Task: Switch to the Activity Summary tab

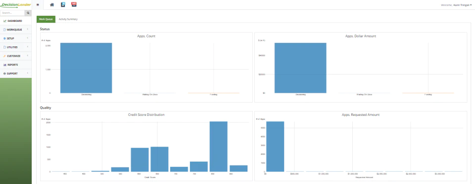Action: coord(68,19)
